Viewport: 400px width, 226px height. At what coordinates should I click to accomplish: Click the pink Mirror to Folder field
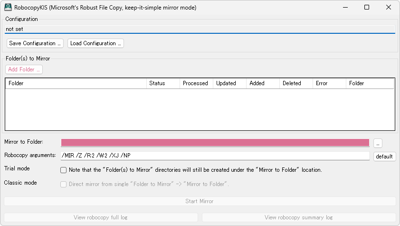tap(215, 143)
